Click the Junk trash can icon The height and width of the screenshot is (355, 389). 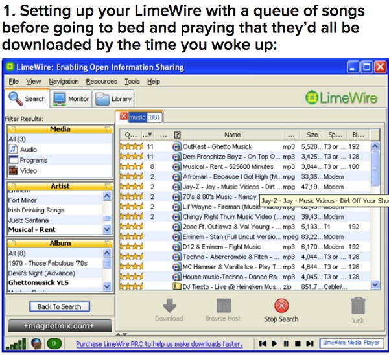point(359,306)
